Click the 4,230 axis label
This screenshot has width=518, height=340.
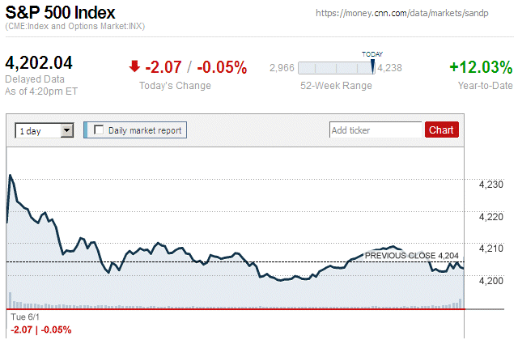click(491, 185)
